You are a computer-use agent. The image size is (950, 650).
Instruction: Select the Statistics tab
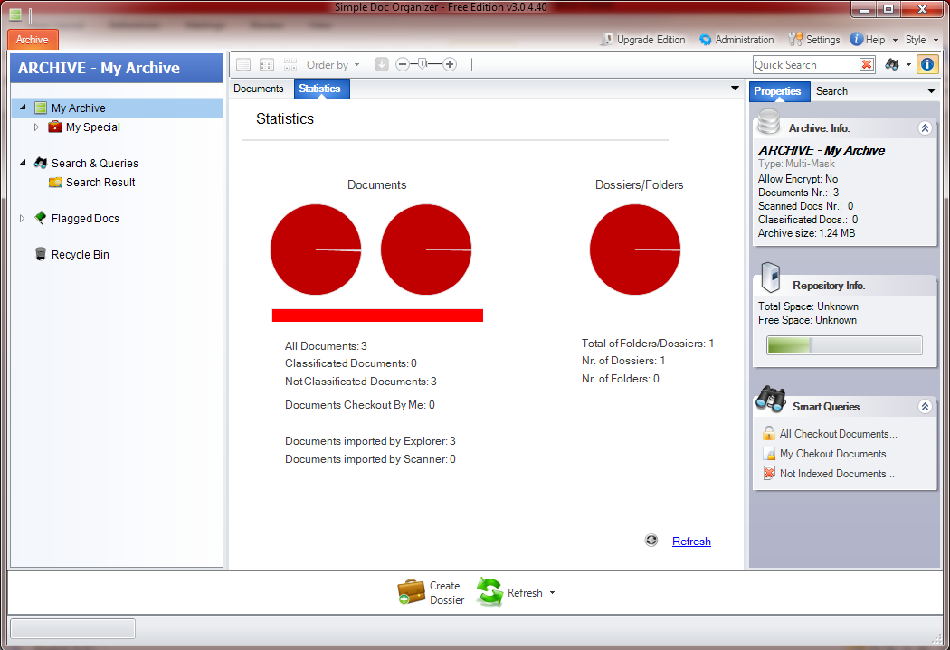click(320, 89)
